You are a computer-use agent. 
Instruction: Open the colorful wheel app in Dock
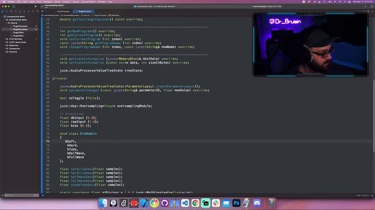154,203
